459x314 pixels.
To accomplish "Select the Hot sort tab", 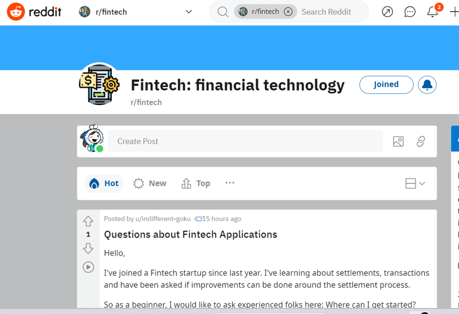I will [x=104, y=183].
